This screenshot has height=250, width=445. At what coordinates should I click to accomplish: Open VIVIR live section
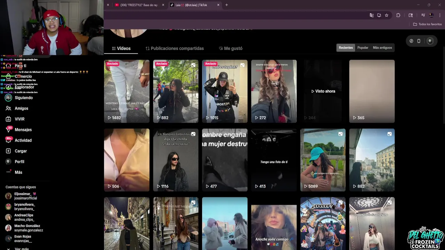click(15, 119)
